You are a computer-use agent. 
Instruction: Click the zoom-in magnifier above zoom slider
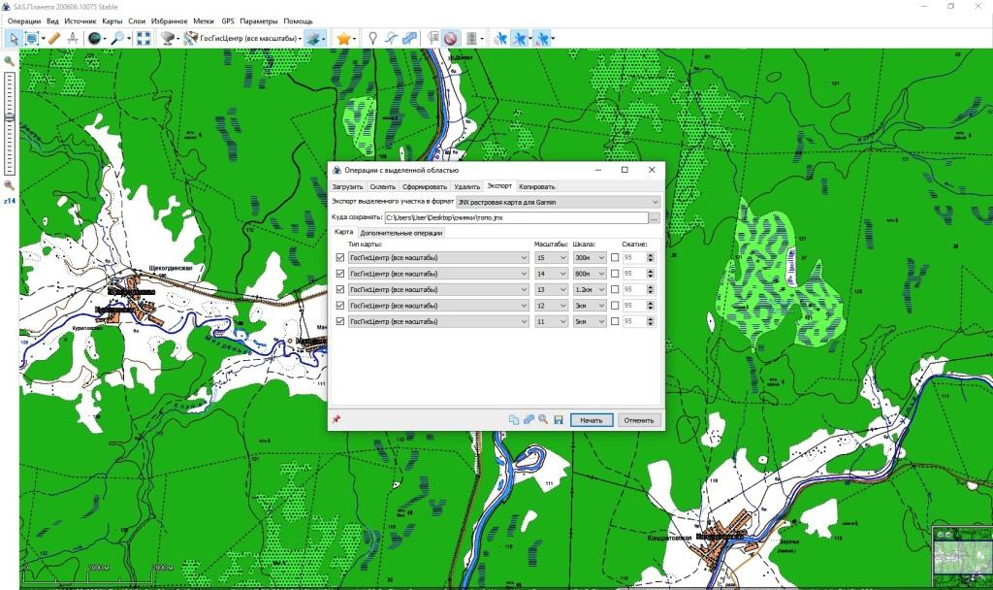(x=10, y=61)
